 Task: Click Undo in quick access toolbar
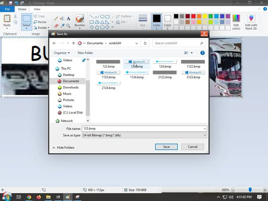point(16,3)
